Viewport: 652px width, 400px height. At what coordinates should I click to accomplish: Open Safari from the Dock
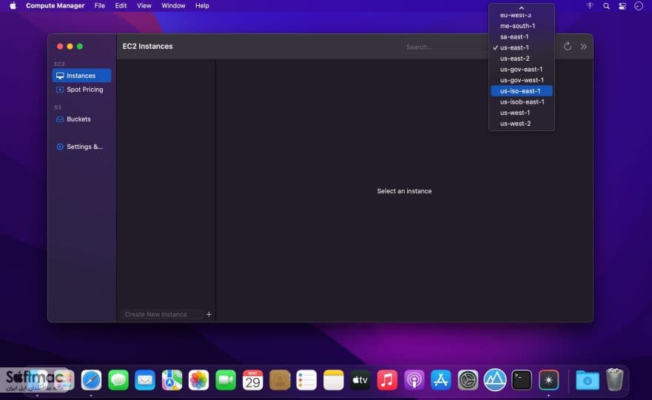pos(91,380)
